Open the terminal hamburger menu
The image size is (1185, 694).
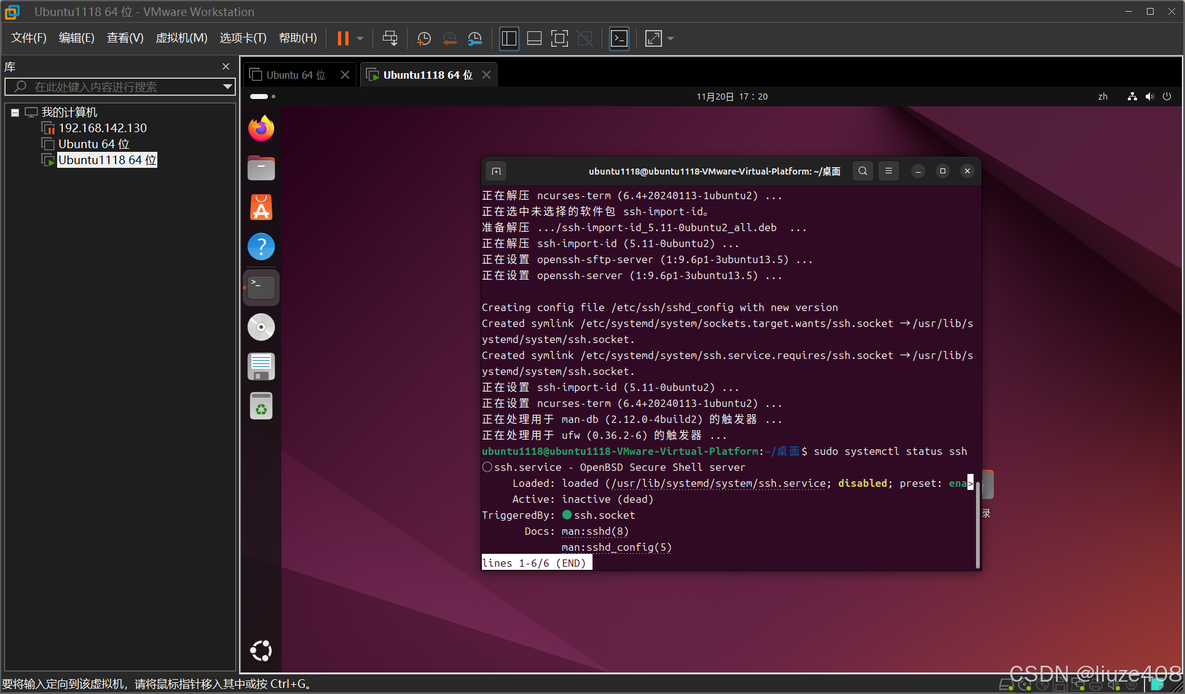point(888,171)
